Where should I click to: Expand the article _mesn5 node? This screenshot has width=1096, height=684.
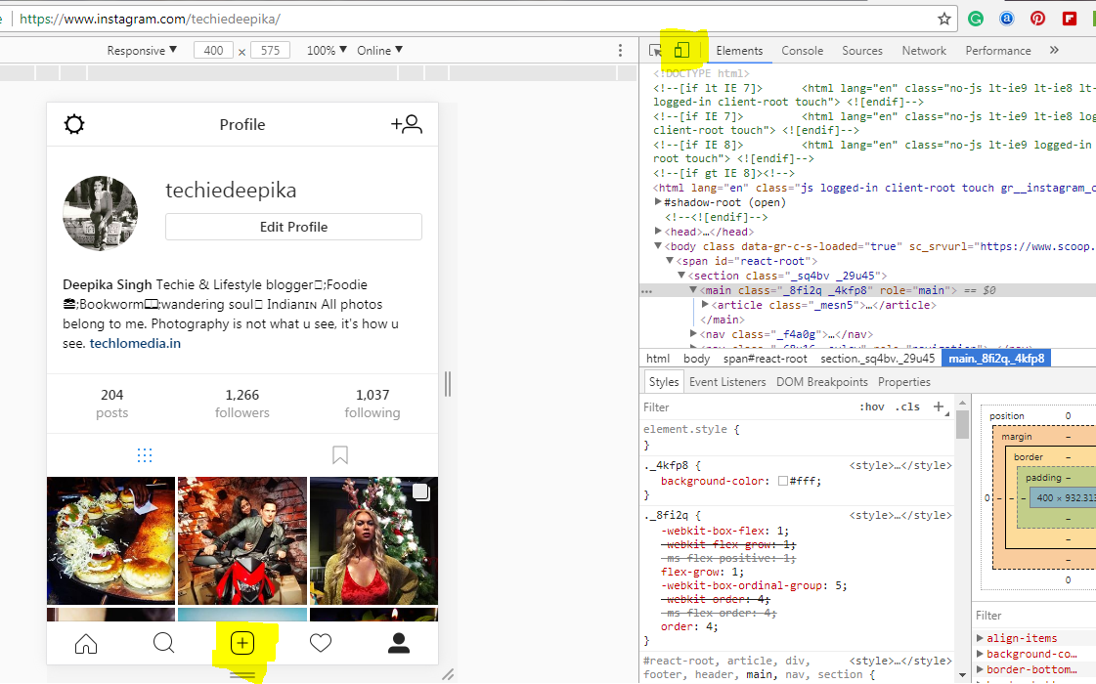pos(705,305)
